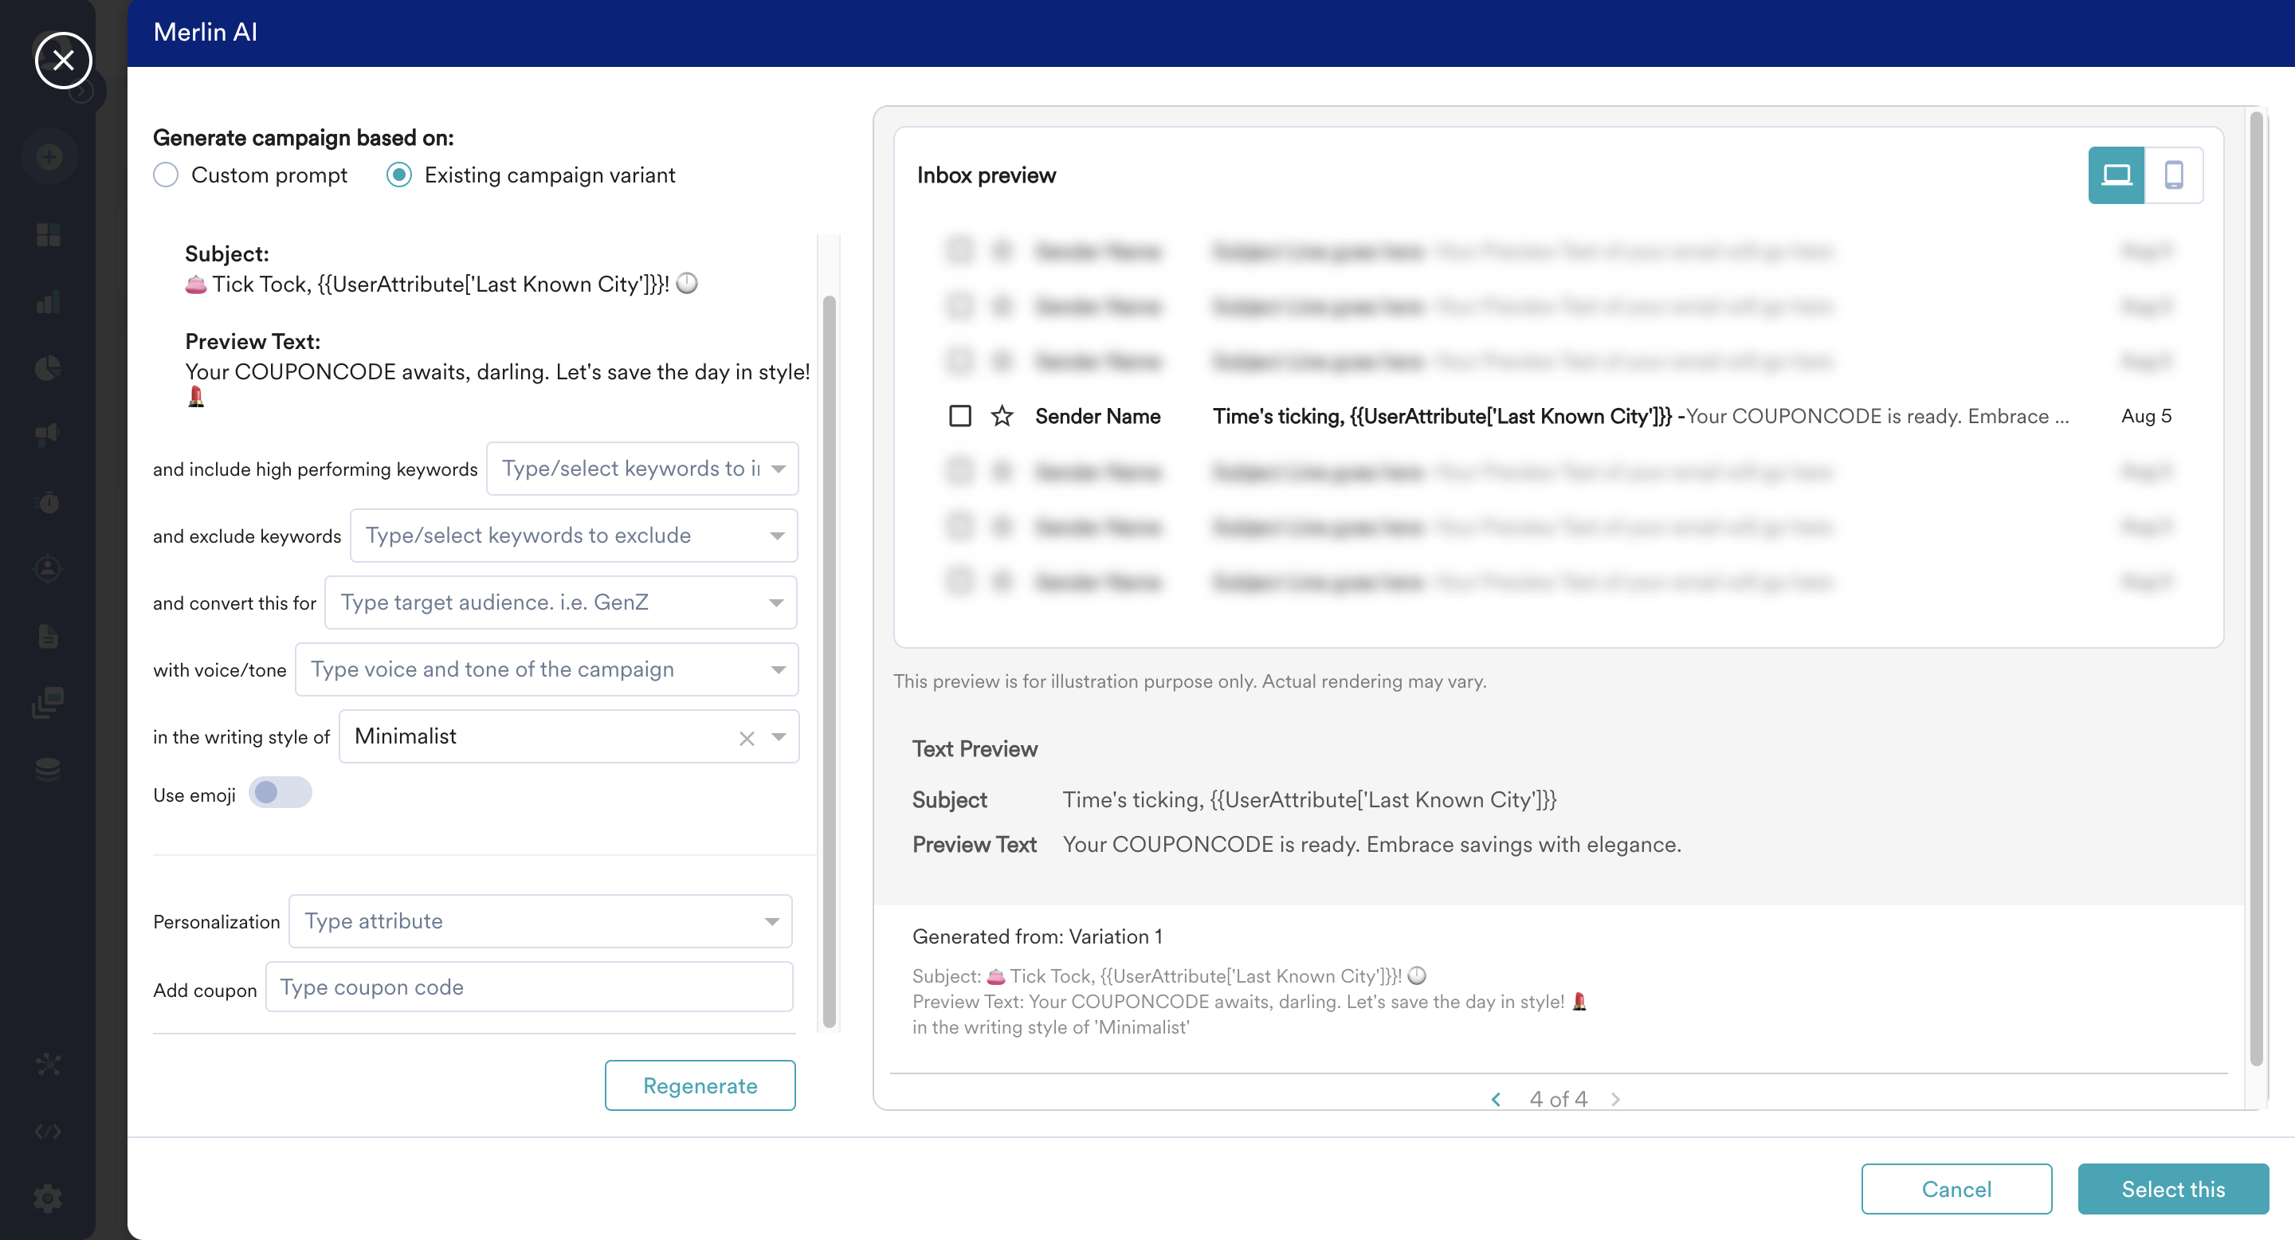Close the Merlin AI dialog
Image resolution: width=2295 pixels, height=1240 pixels.
click(63, 60)
